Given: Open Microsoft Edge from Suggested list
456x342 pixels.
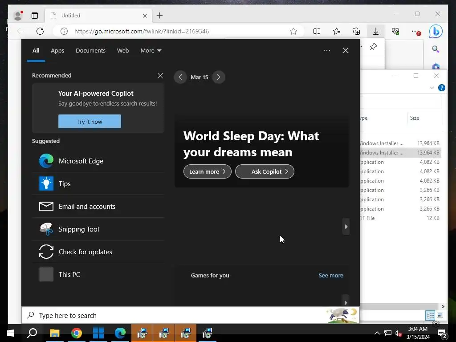Looking at the screenshot, I should tap(98, 161).
